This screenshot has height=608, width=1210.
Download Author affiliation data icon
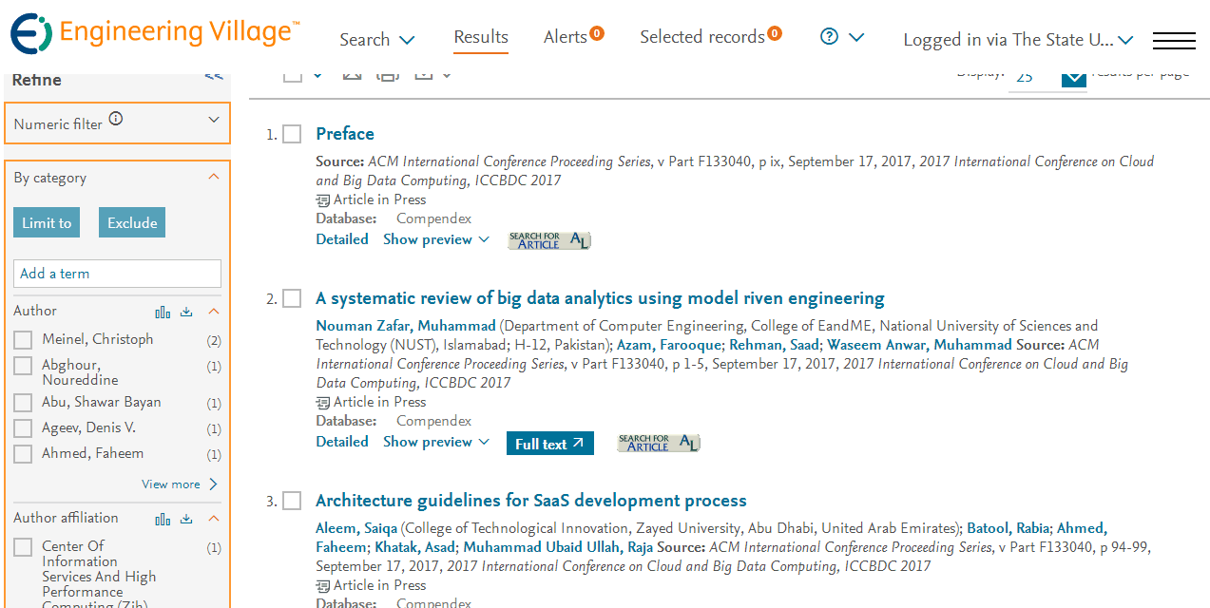(x=186, y=519)
